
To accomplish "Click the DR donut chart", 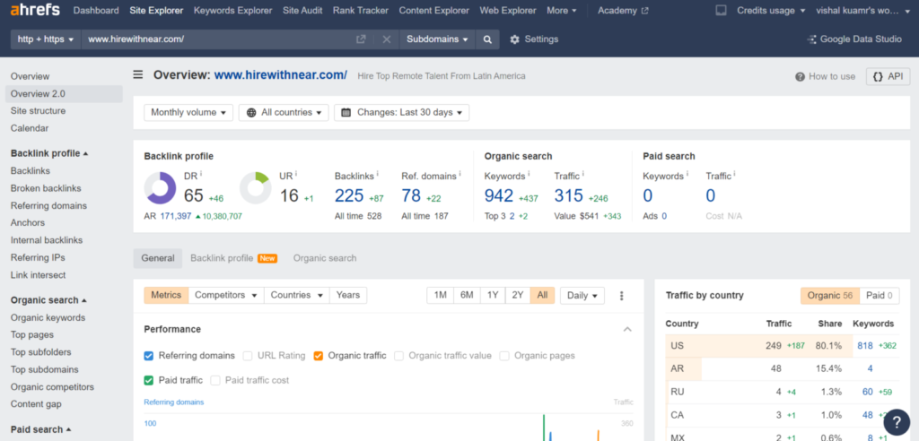I will pos(160,188).
